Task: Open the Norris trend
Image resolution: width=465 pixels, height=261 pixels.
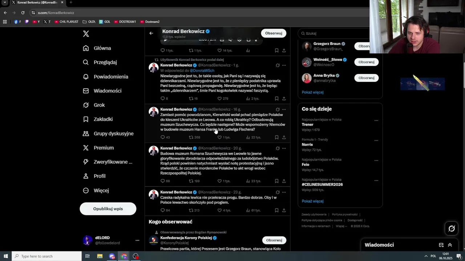Action: tap(307, 145)
